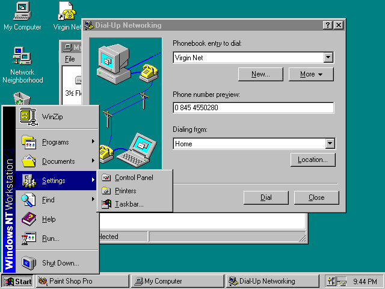Click the Help book icon in Start menu
Screen dimensions: 385x289
point(29,219)
